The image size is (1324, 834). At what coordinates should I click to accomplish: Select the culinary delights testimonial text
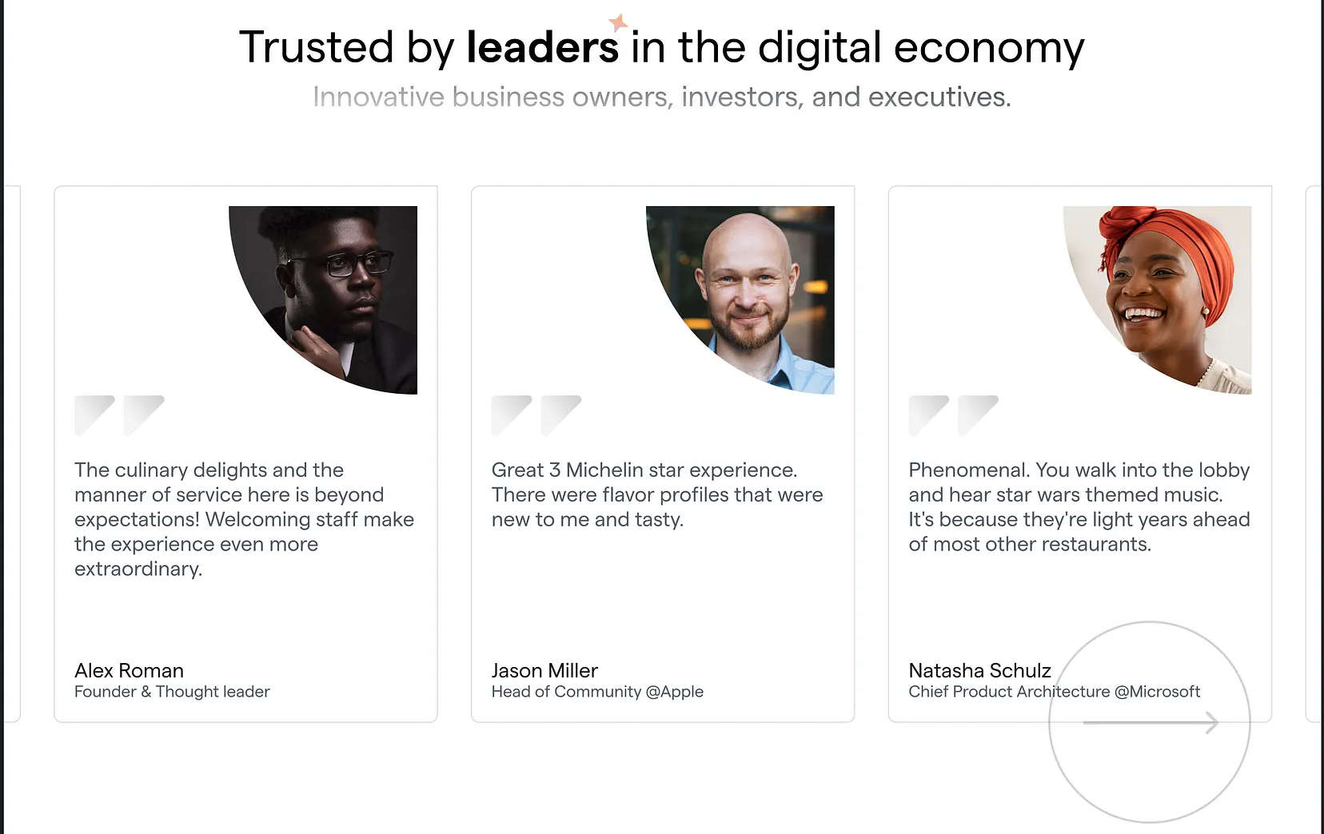click(x=244, y=519)
